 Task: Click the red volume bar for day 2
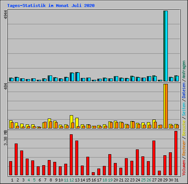tap(16, 159)
